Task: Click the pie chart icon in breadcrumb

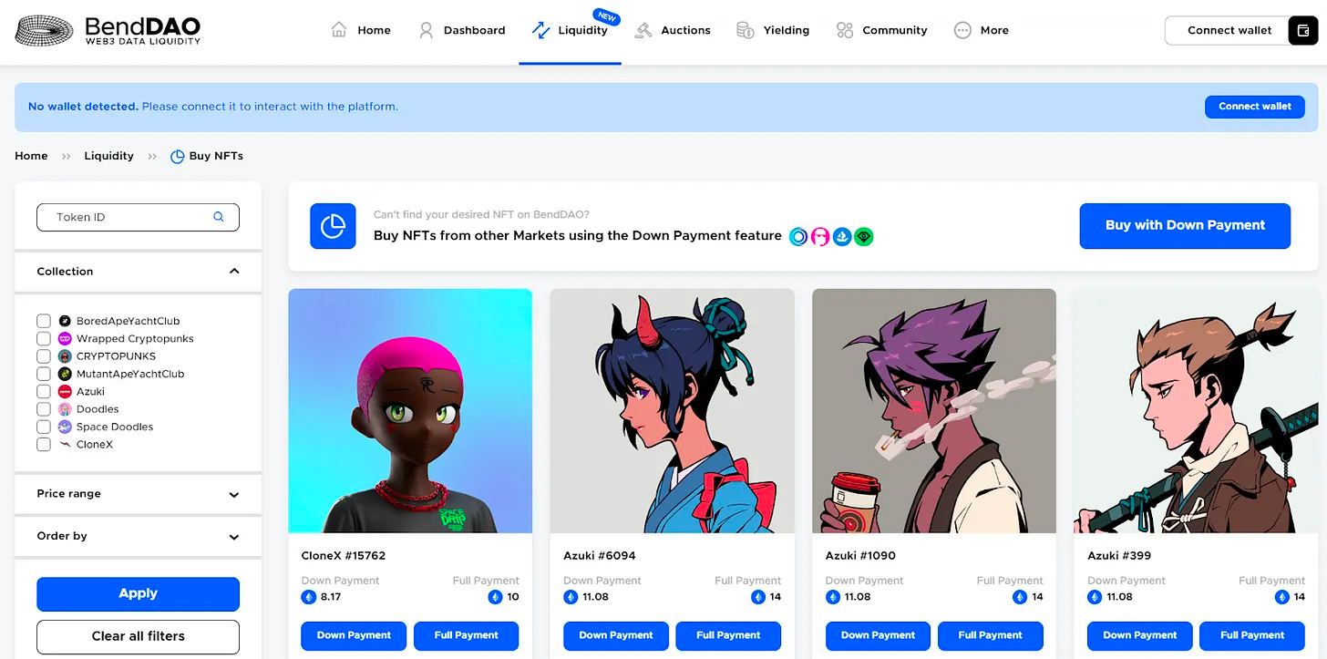Action: (178, 156)
